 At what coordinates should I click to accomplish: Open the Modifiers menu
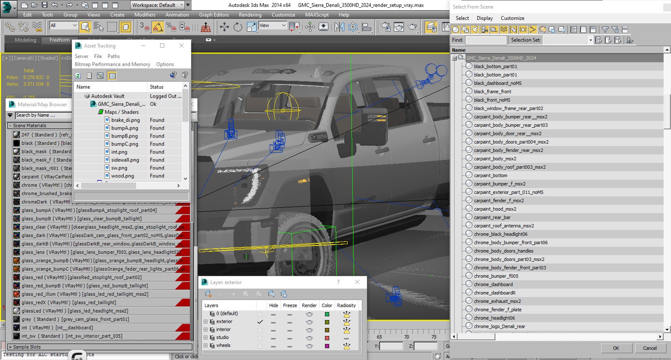tap(145, 15)
